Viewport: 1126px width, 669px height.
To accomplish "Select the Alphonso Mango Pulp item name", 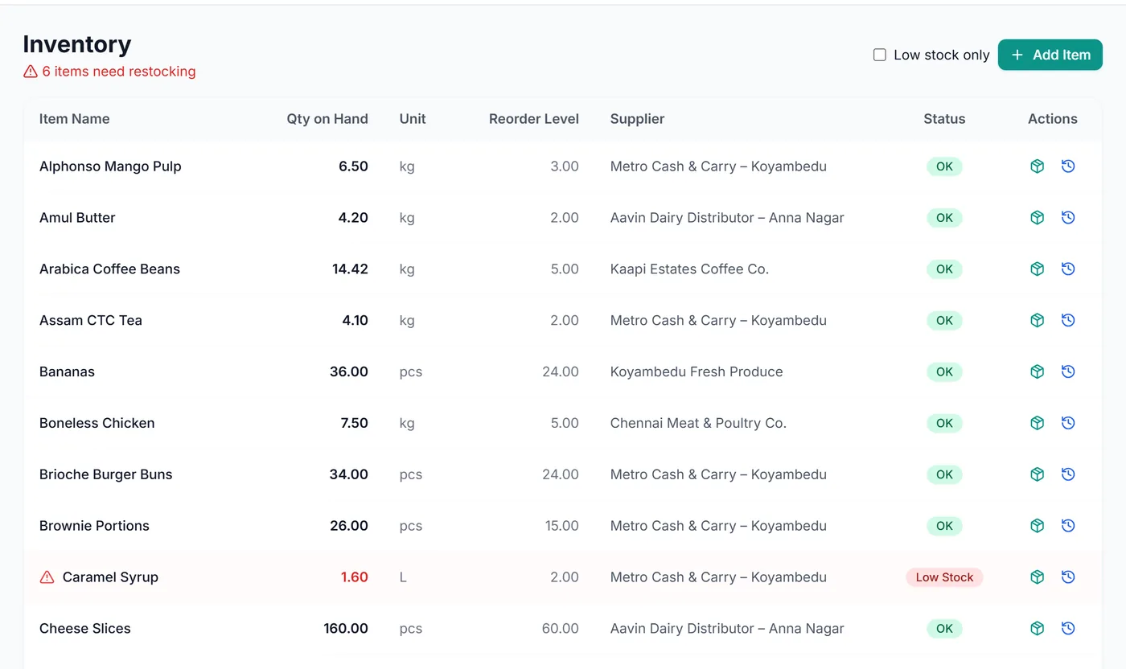I will coord(110,166).
